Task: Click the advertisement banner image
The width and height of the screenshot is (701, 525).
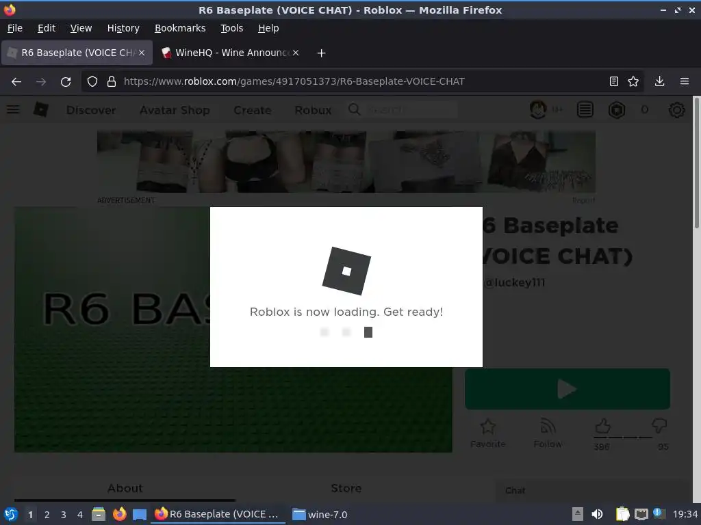Action: [x=346, y=161]
